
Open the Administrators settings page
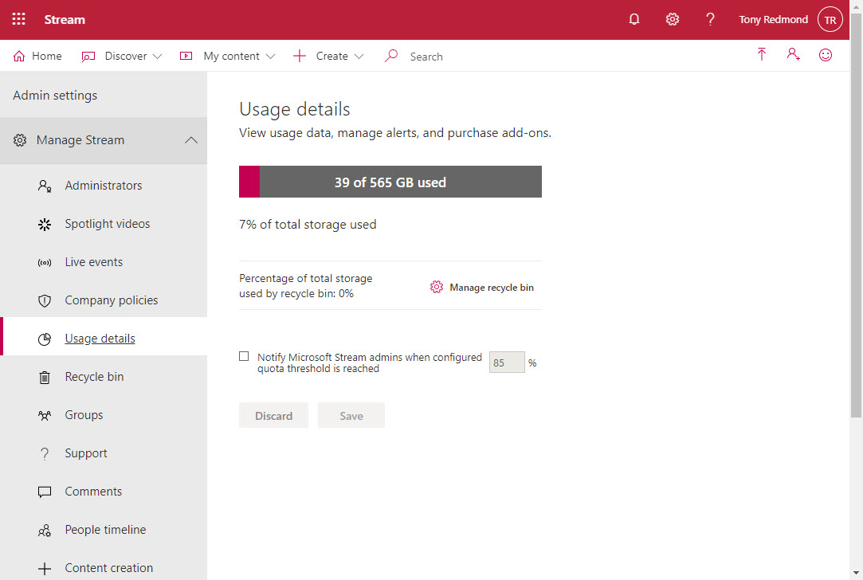click(x=104, y=186)
